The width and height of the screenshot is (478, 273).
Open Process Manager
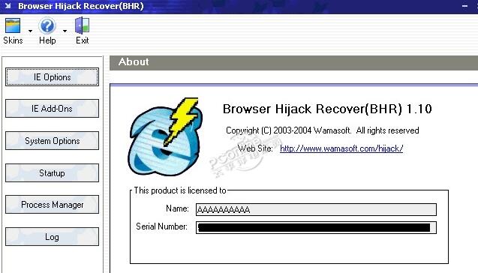(52, 205)
